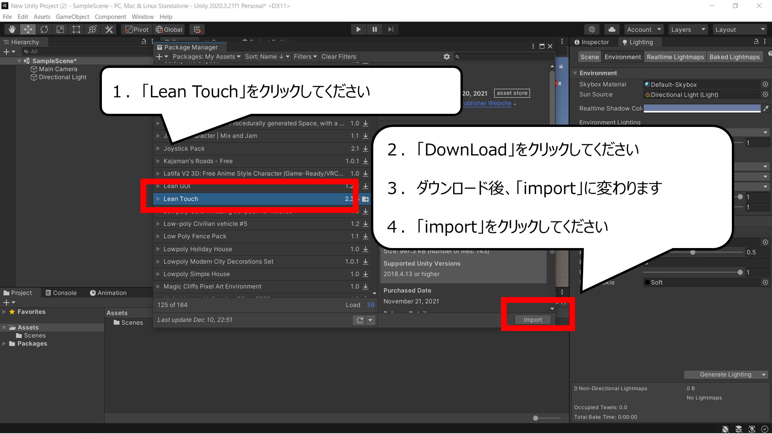The width and height of the screenshot is (772, 434).
Task: Open the GameObject menu
Action: [72, 17]
